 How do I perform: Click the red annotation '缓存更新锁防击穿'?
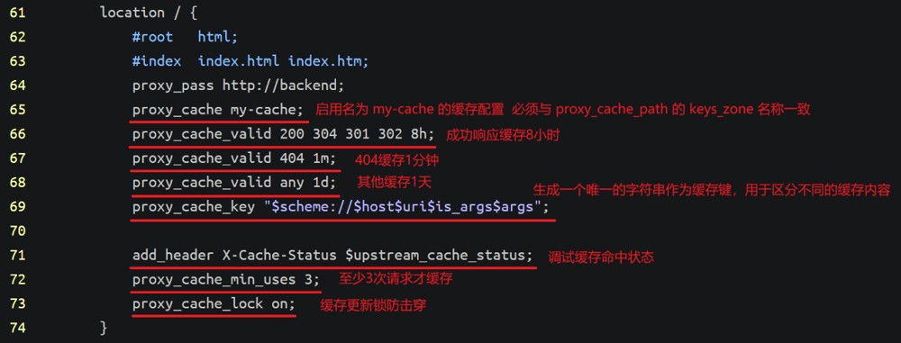pyautogui.click(x=373, y=305)
